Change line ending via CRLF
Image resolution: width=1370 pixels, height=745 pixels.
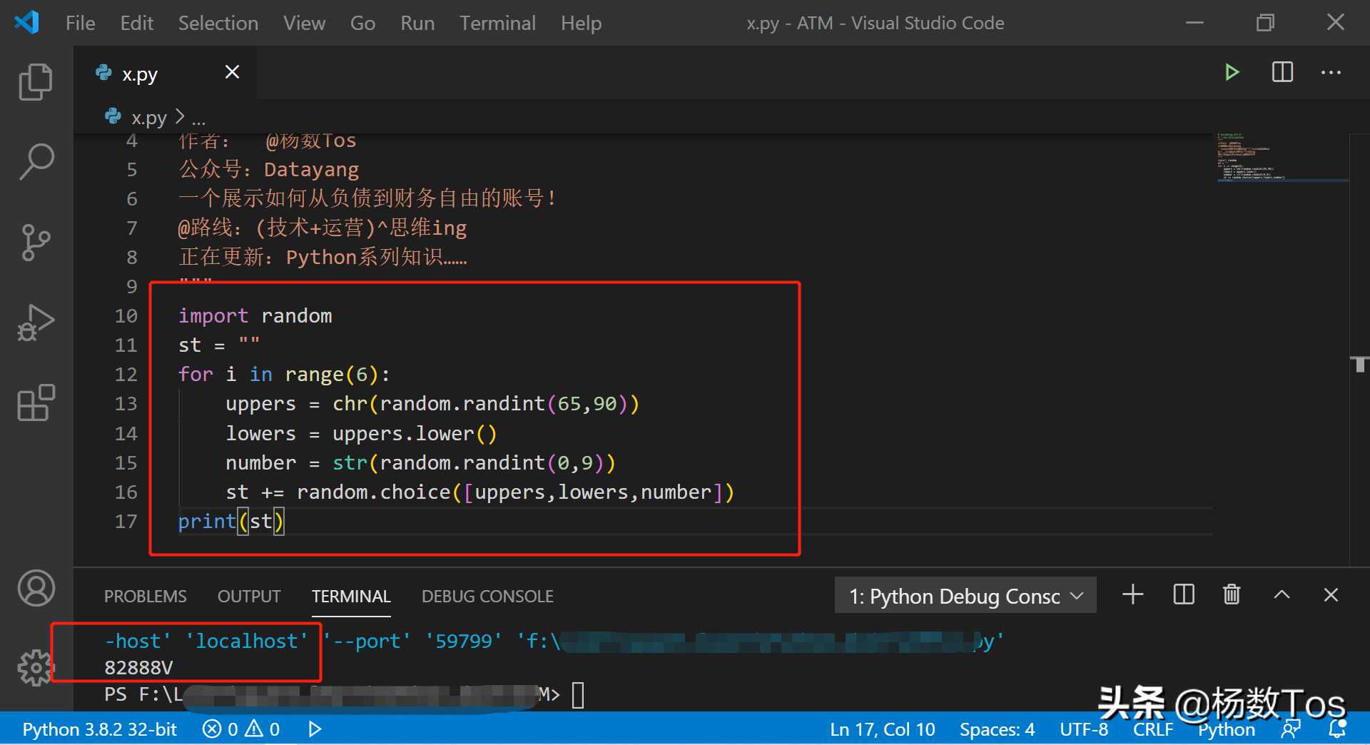[x=1152, y=729]
